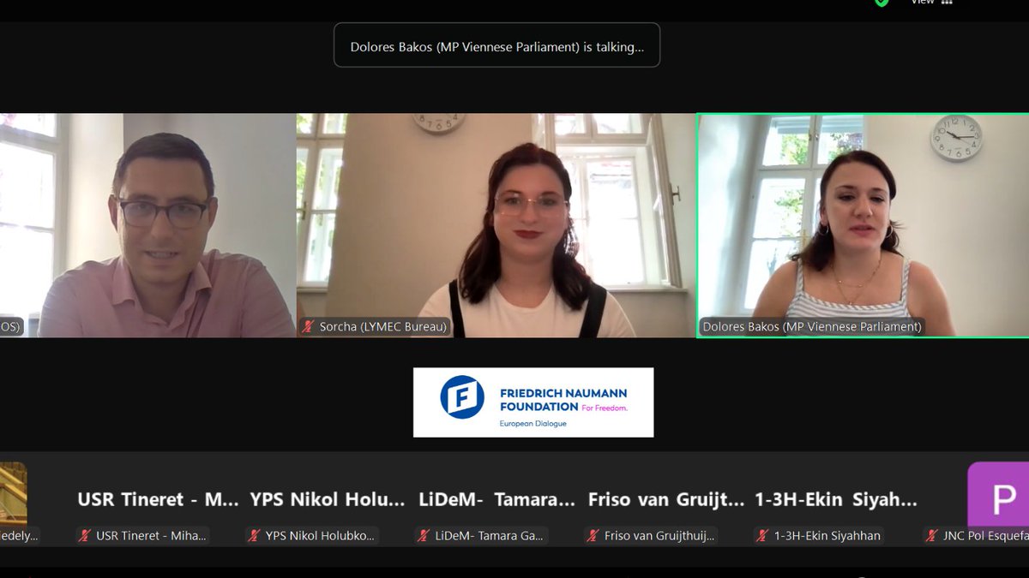
Task: Click the green meeting security shield icon
Action: pyautogui.click(x=881, y=2)
